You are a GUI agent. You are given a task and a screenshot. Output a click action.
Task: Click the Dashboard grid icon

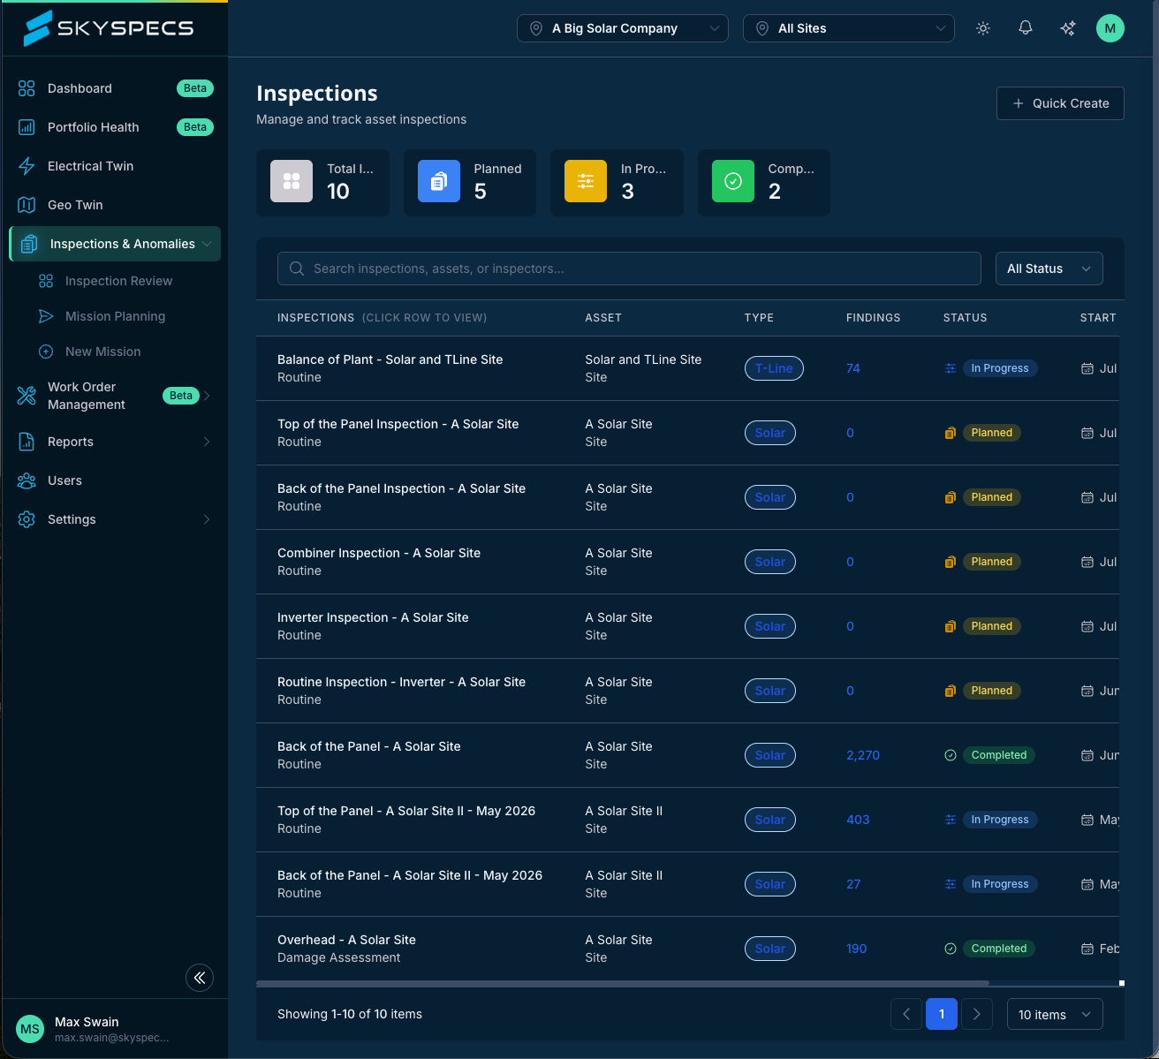click(27, 88)
